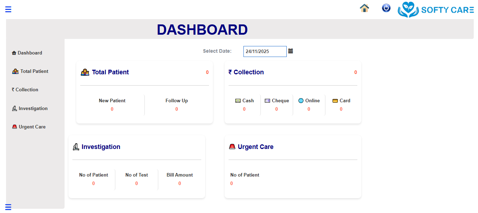Image resolution: width=478 pixels, height=213 pixels.
Task: Click the Total Patient card heading
Action: tap(110, 72)
